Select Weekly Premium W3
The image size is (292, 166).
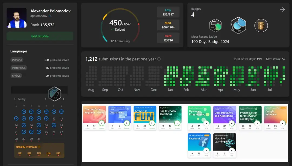pos(39,153)
